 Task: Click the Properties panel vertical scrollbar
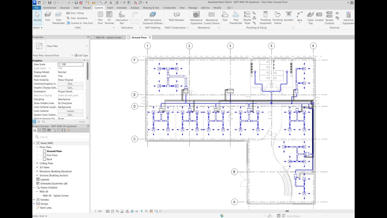(88, 71)
